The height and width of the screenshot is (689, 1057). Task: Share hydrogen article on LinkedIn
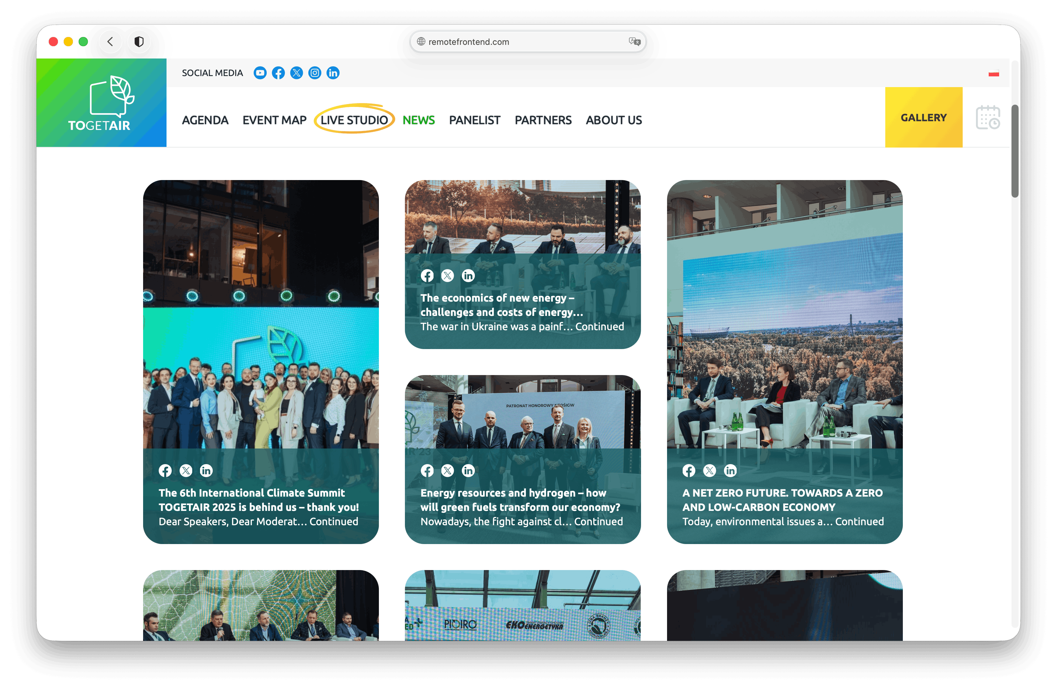tap(468, 471)
